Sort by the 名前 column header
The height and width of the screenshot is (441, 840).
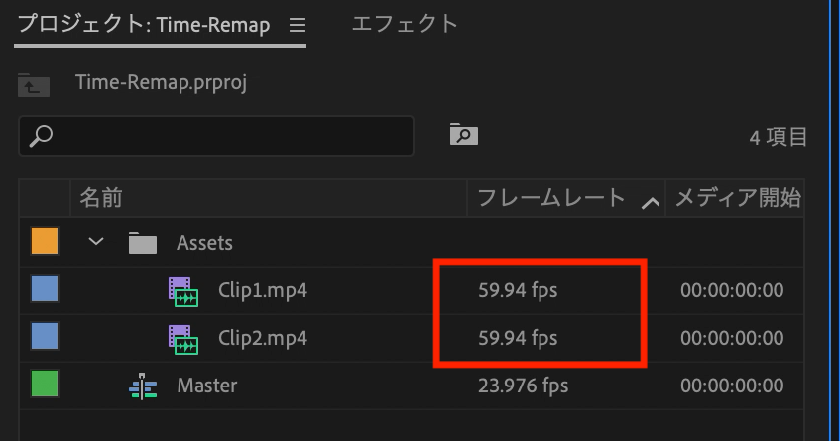point(101,198)
